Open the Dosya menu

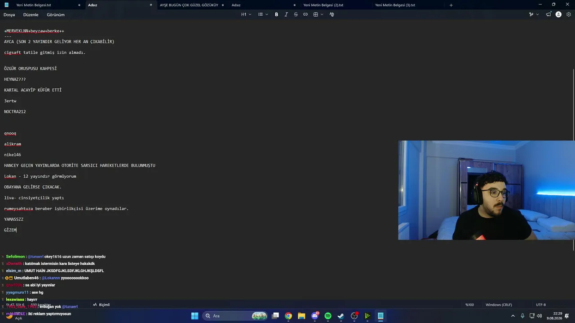click(x=9, y=15)
